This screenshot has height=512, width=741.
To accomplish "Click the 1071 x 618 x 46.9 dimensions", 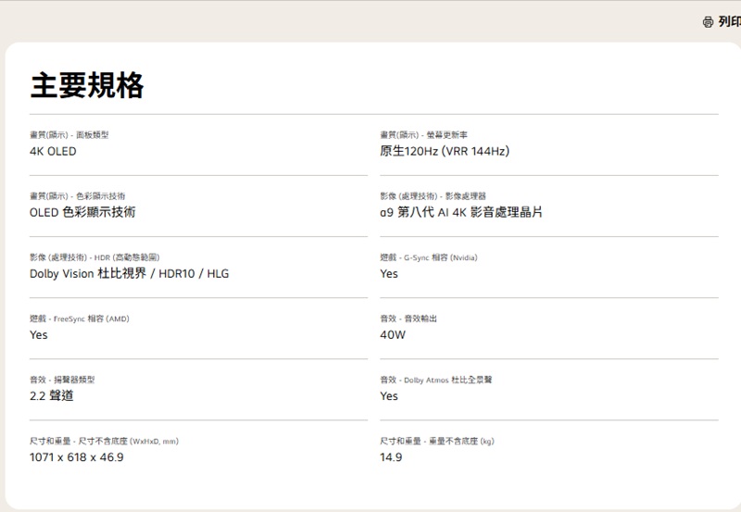I will [x=76, y=457].
